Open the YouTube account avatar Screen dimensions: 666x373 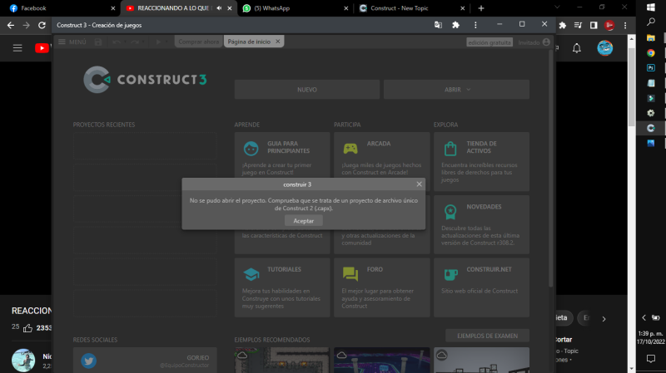tap(605, 48)
